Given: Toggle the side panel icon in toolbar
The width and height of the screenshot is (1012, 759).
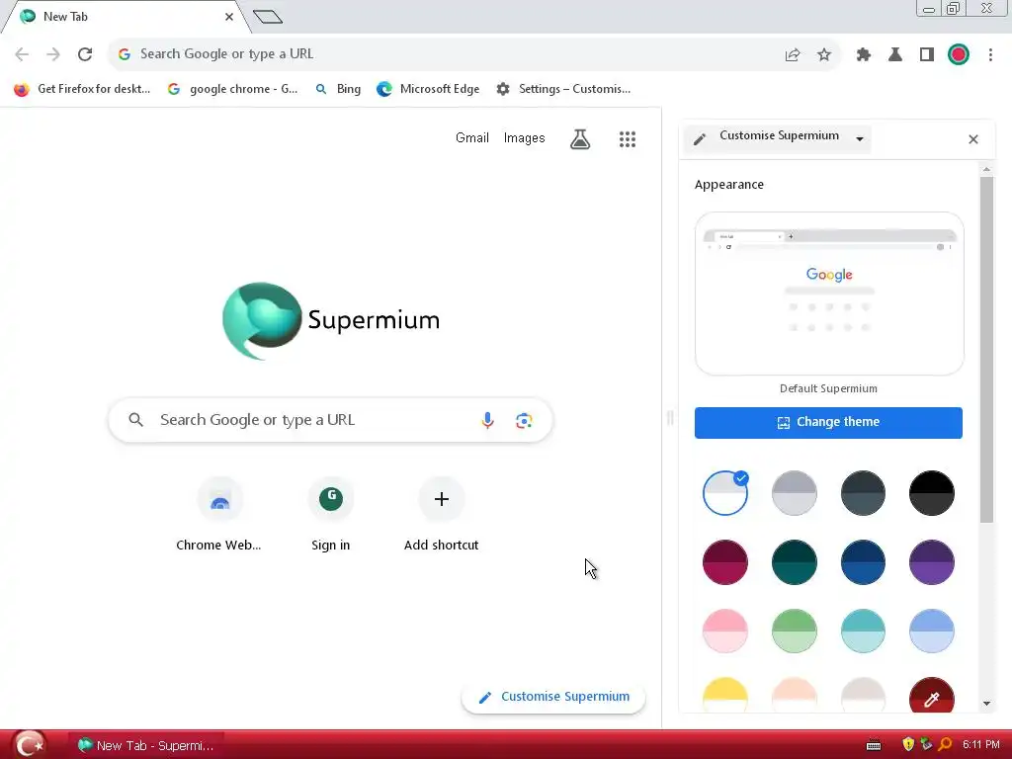Looking at the screenshot, I should click(x=927, y=55).
